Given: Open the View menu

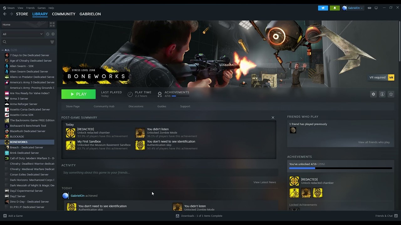Looking at the screenshot, I should pyautogui.click(x=20, y=8).
